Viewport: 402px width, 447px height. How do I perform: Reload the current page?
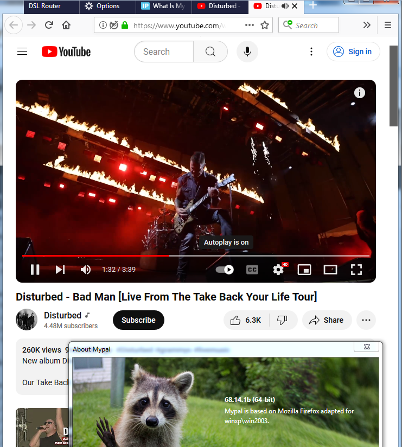[x=49, y=25]
